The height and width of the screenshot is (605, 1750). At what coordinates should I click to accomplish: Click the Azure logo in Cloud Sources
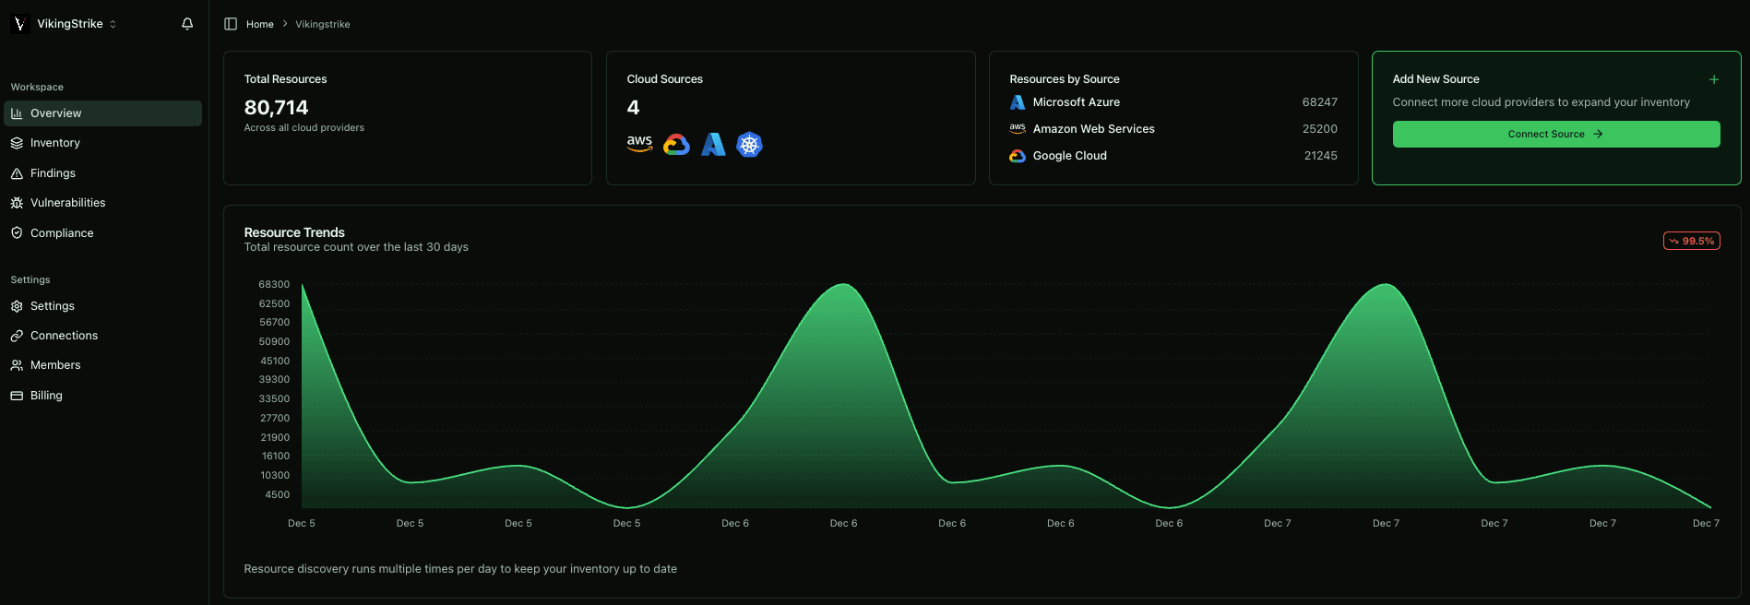coord(713,145)
